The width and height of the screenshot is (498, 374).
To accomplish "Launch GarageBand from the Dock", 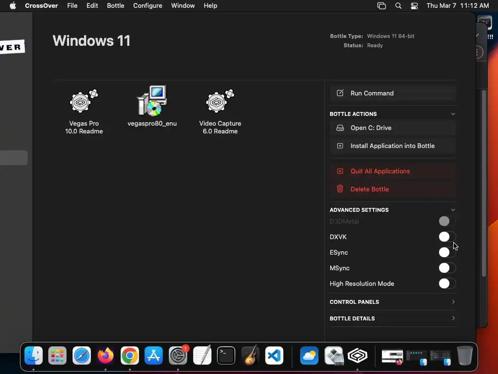I will pyautogui.click(x=250, y=355).
